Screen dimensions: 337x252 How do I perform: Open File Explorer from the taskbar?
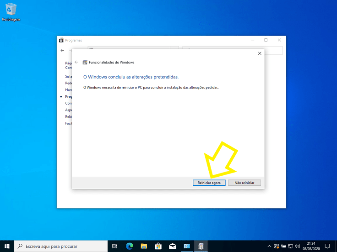[143, 246]
